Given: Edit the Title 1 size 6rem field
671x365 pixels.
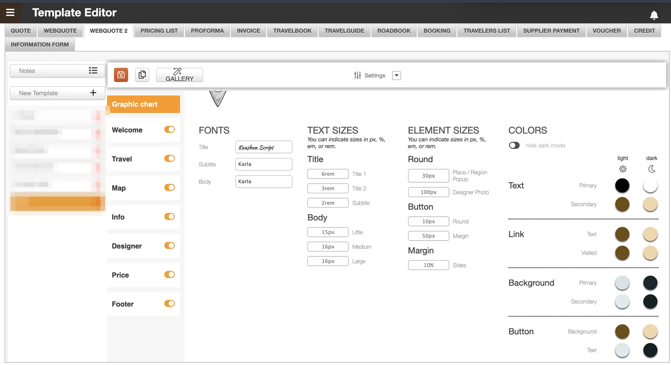Looking at the screenshot, I should click(x=328, y=174).
